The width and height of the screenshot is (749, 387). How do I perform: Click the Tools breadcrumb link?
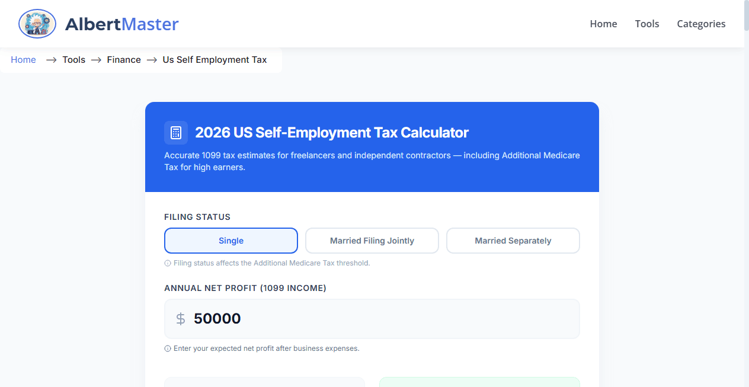[73, 59]
